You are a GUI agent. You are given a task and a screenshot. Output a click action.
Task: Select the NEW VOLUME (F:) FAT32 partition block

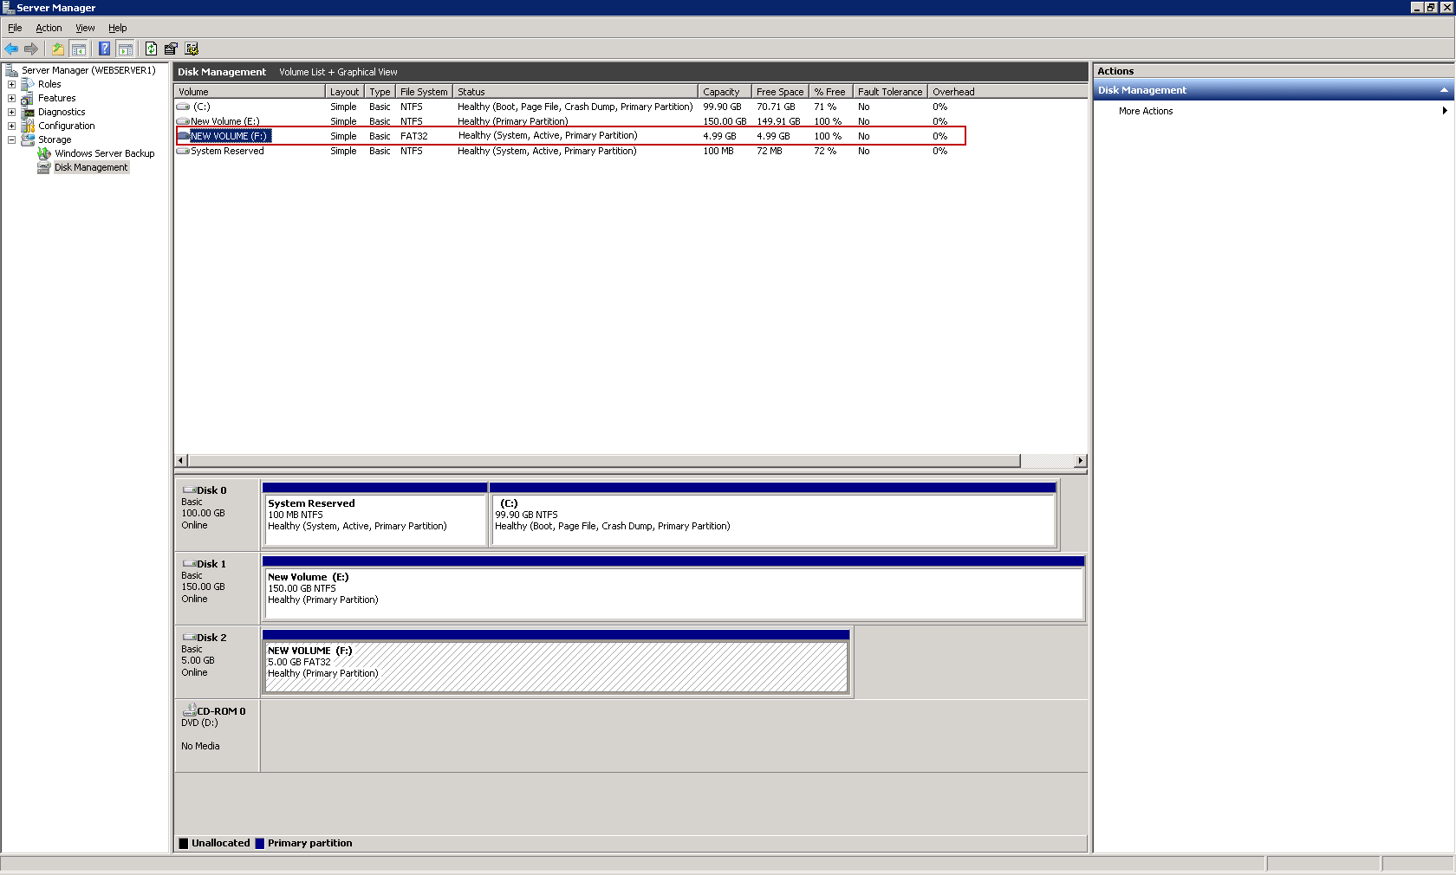[x=555, y=663]
